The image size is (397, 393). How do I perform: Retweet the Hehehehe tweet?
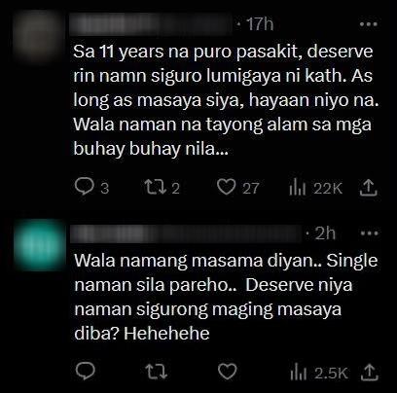(x=156, y=372)
